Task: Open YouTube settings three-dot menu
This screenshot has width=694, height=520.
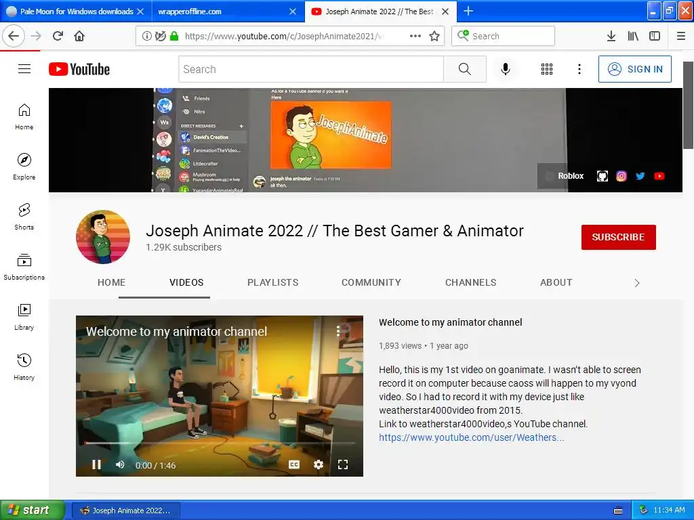Action: [579, 69]
